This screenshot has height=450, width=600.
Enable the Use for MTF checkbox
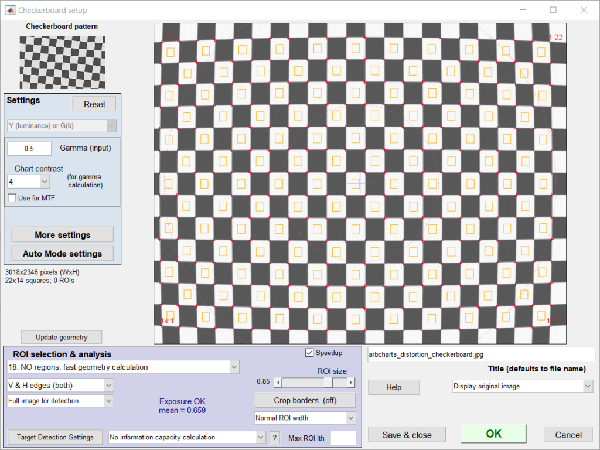pos(12,198)
